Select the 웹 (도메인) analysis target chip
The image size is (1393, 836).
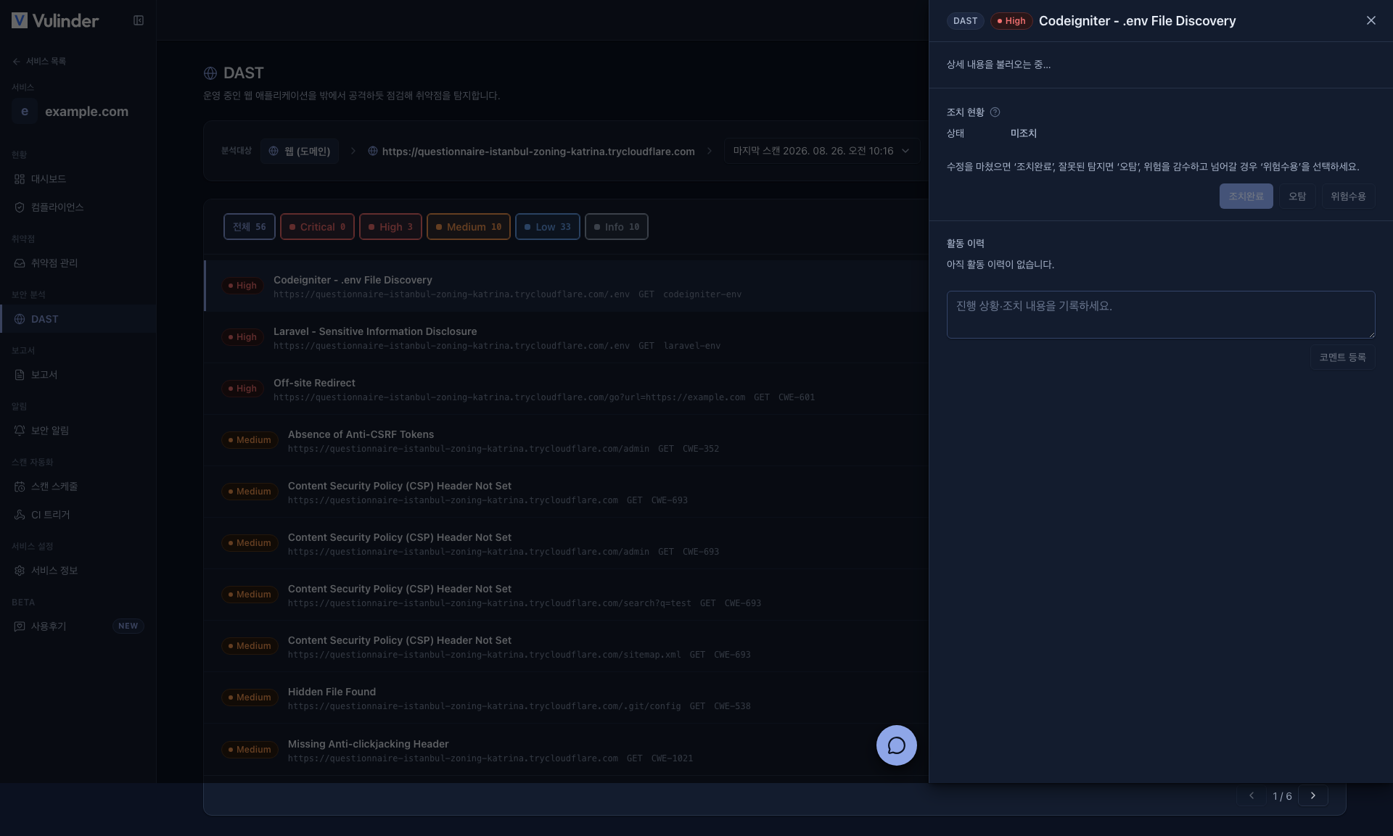[300, 151]
